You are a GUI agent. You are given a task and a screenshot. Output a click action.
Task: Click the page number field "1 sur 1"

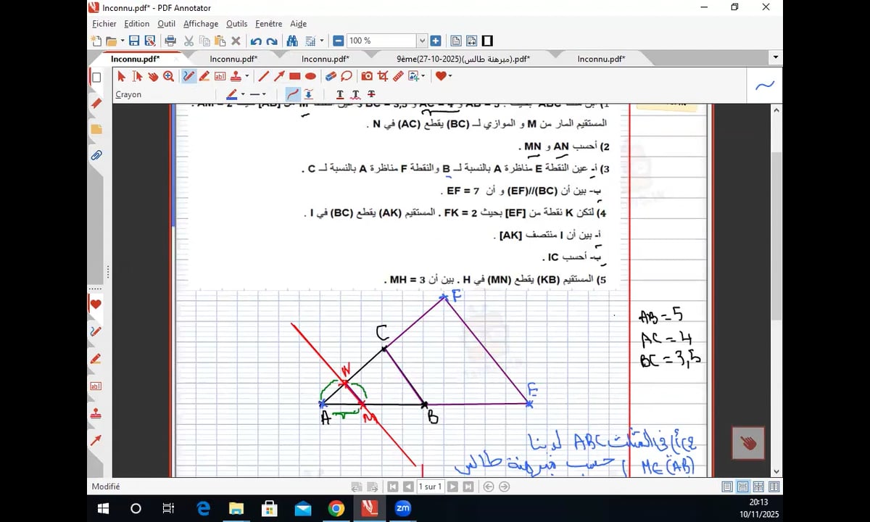pyautogui.click(x=431, y=487)
